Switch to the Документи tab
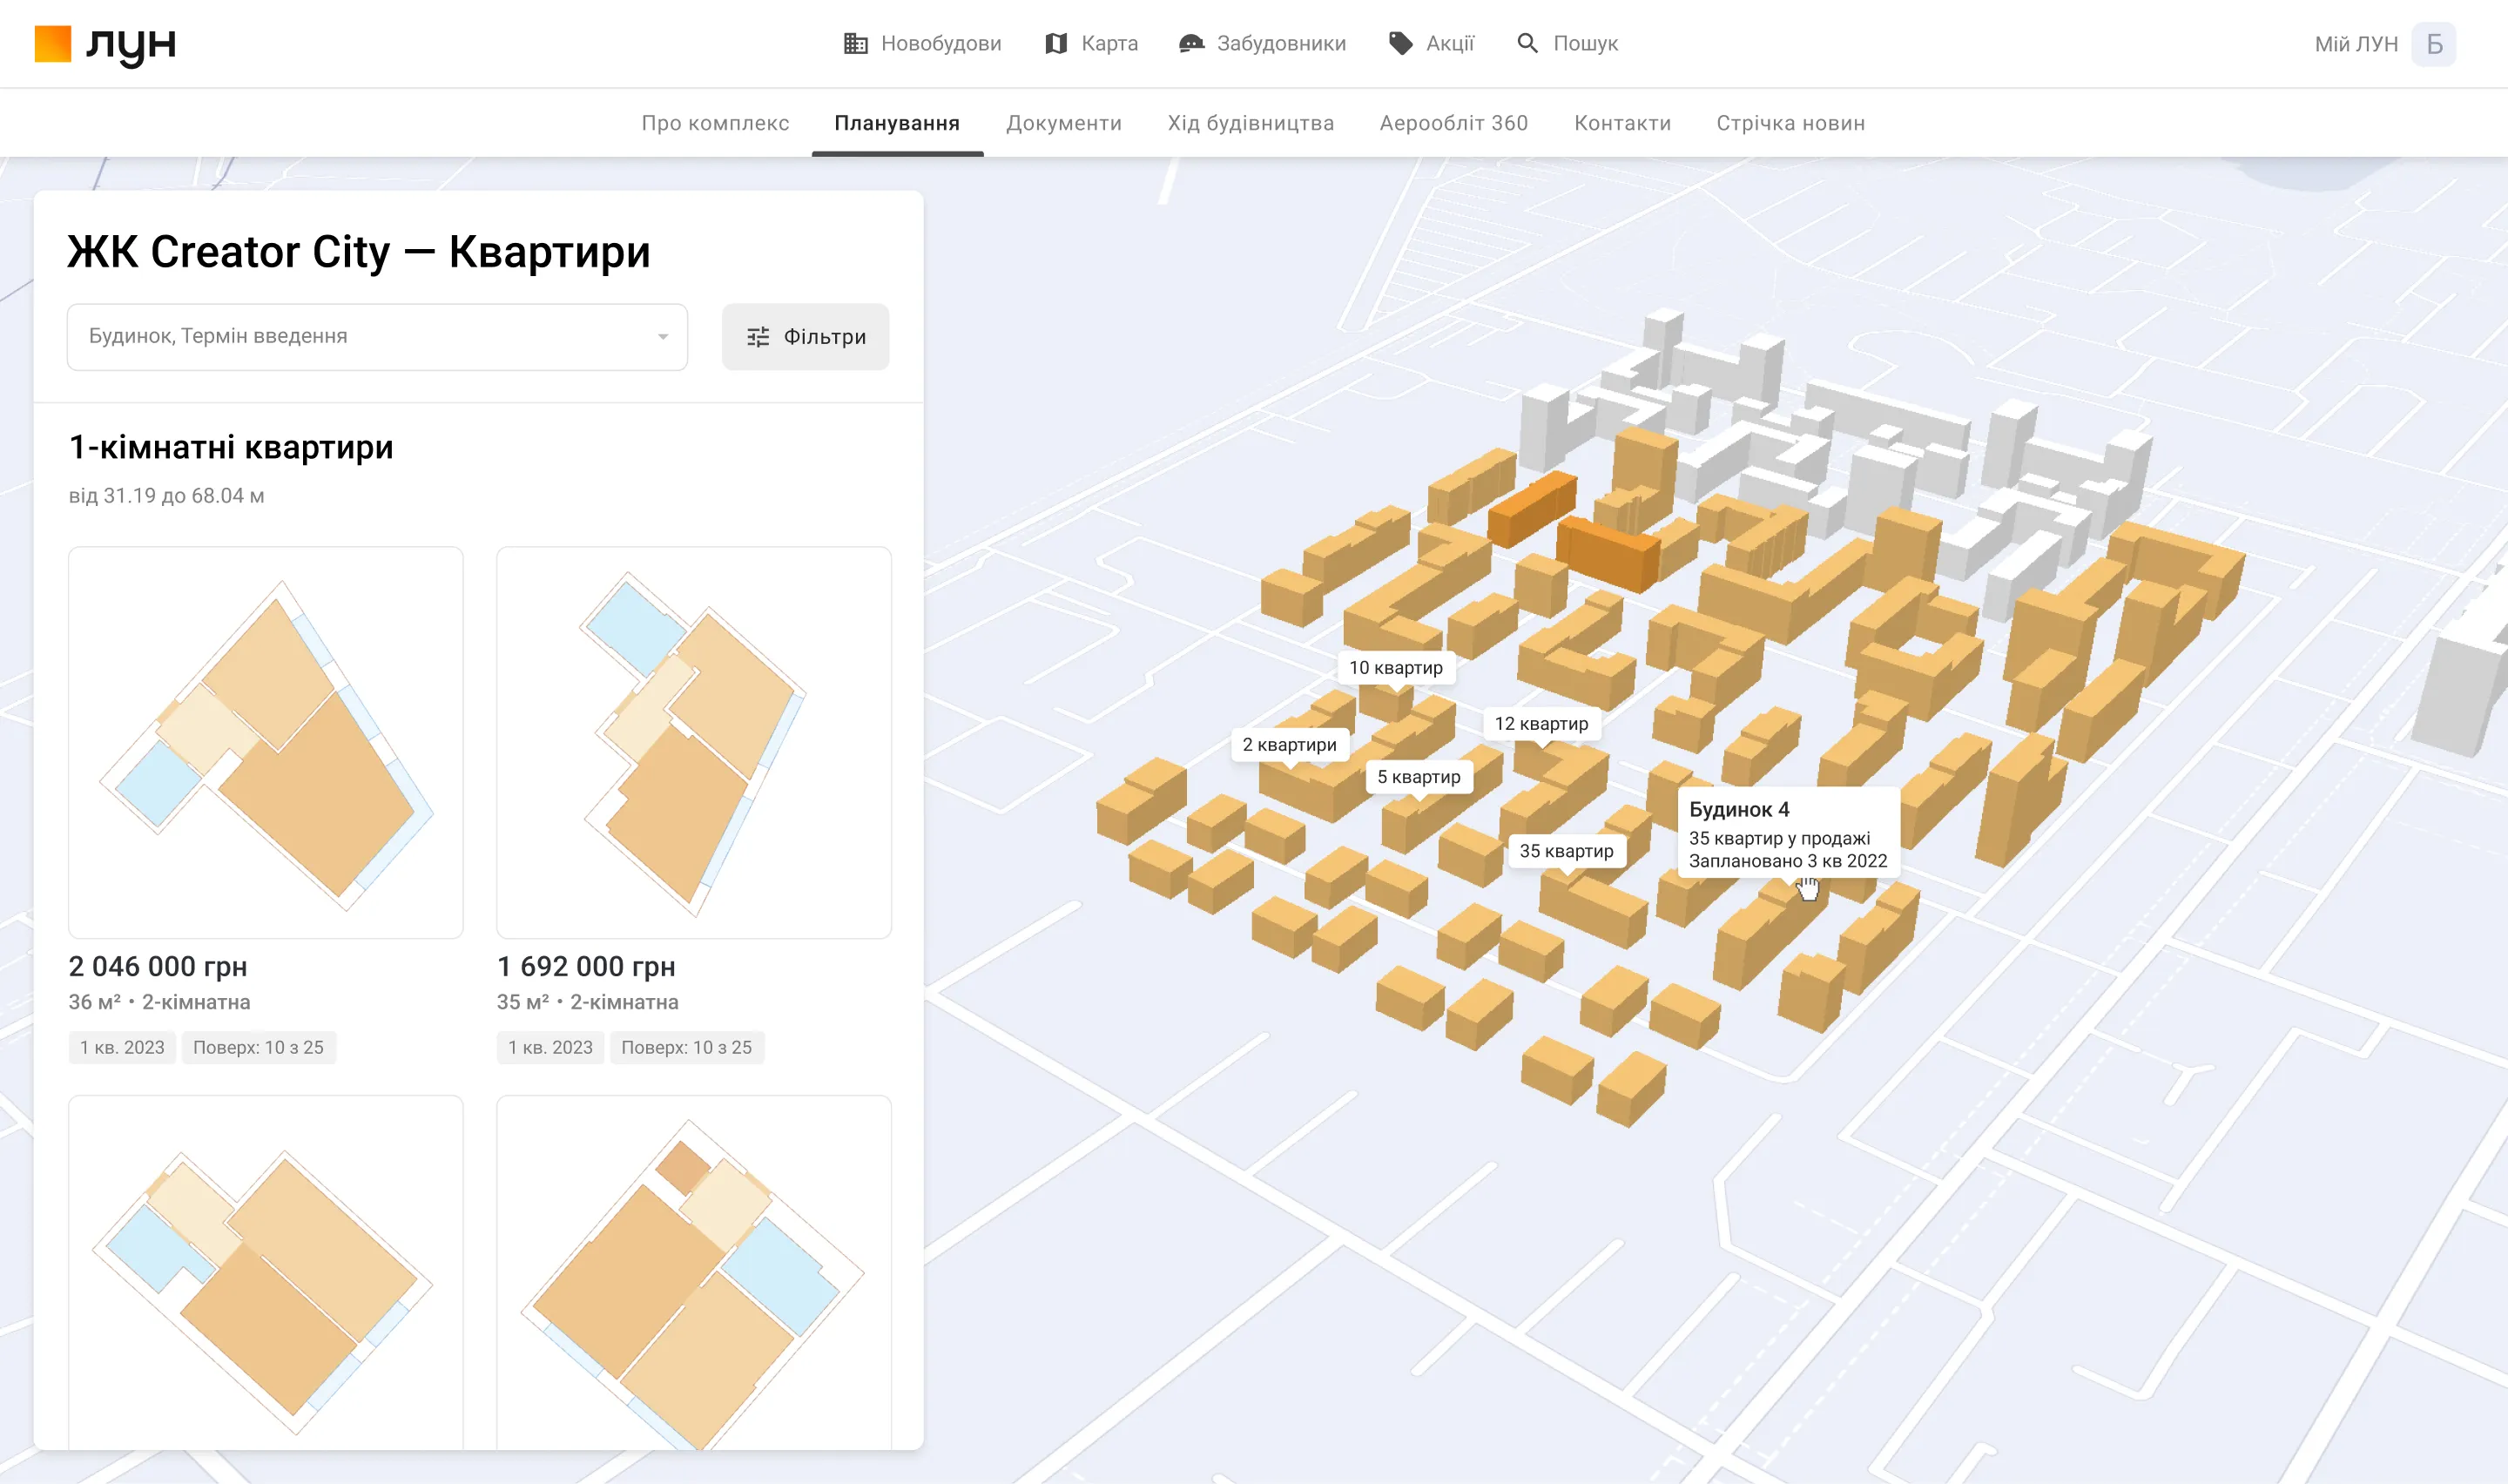Screen dimensions: 2508x1484 pyautogui.click(x=1064, y=123)
